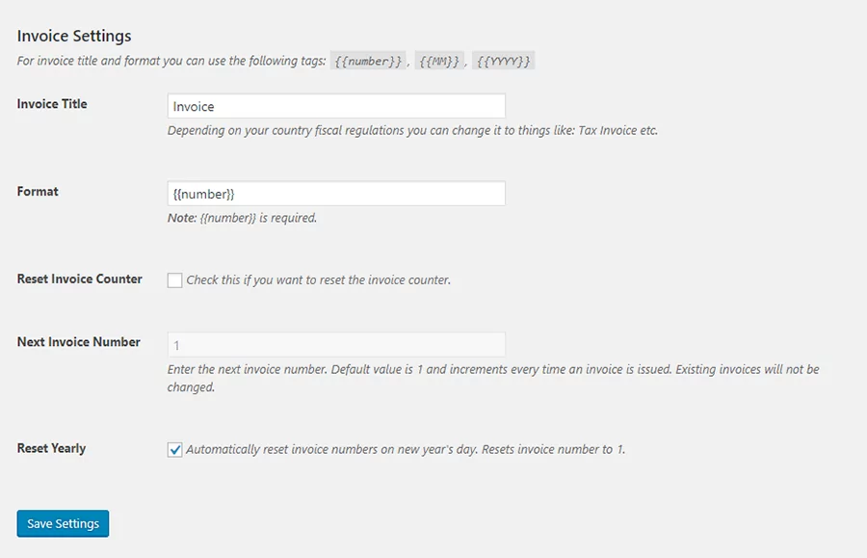Viewport: 867px width, 558px height.
Task: Click the 'Enter the next invoice number' help text
Action: tap(493, 370)
